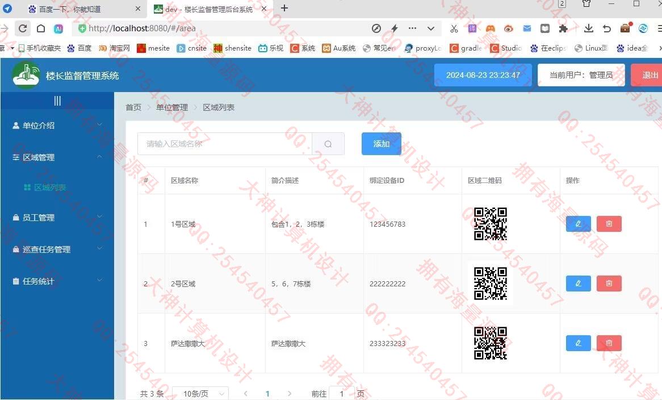Viewport: 662px width, 400px height.
Task: Open the AI assistant icon in address bar
Action: click(x=58, y=28)
